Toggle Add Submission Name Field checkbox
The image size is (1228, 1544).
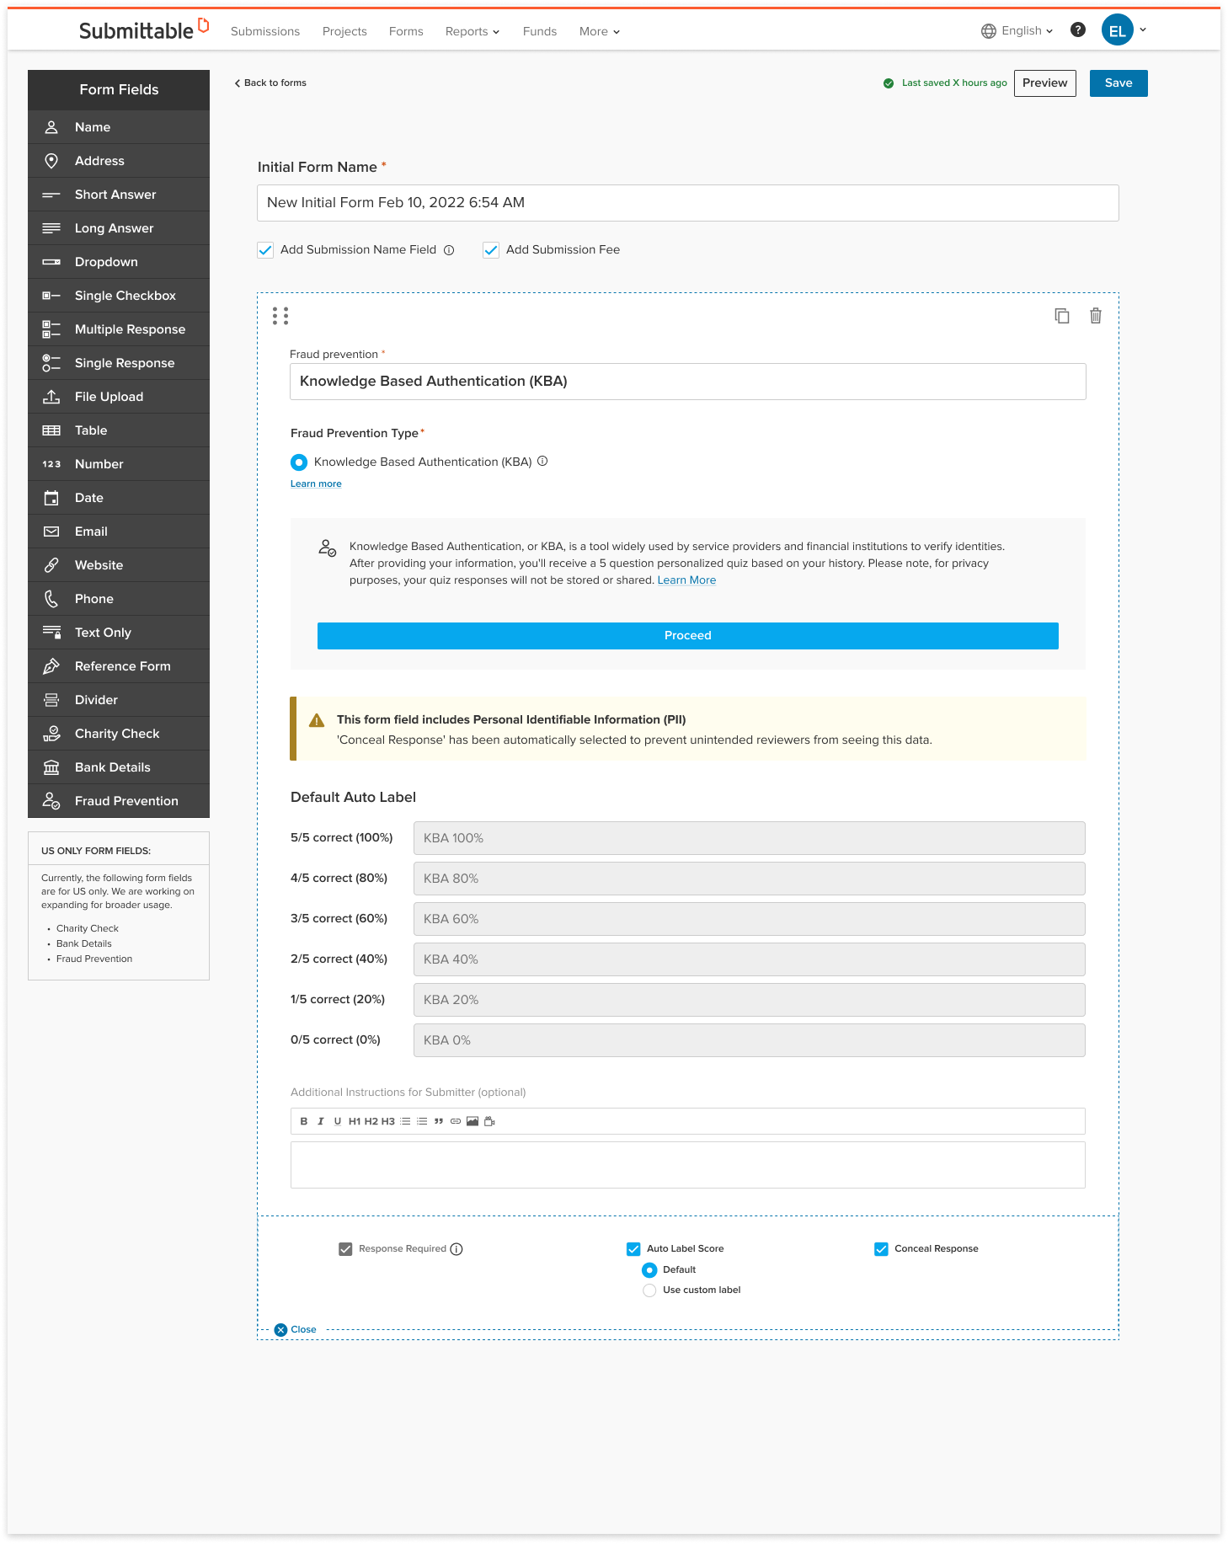265,250
